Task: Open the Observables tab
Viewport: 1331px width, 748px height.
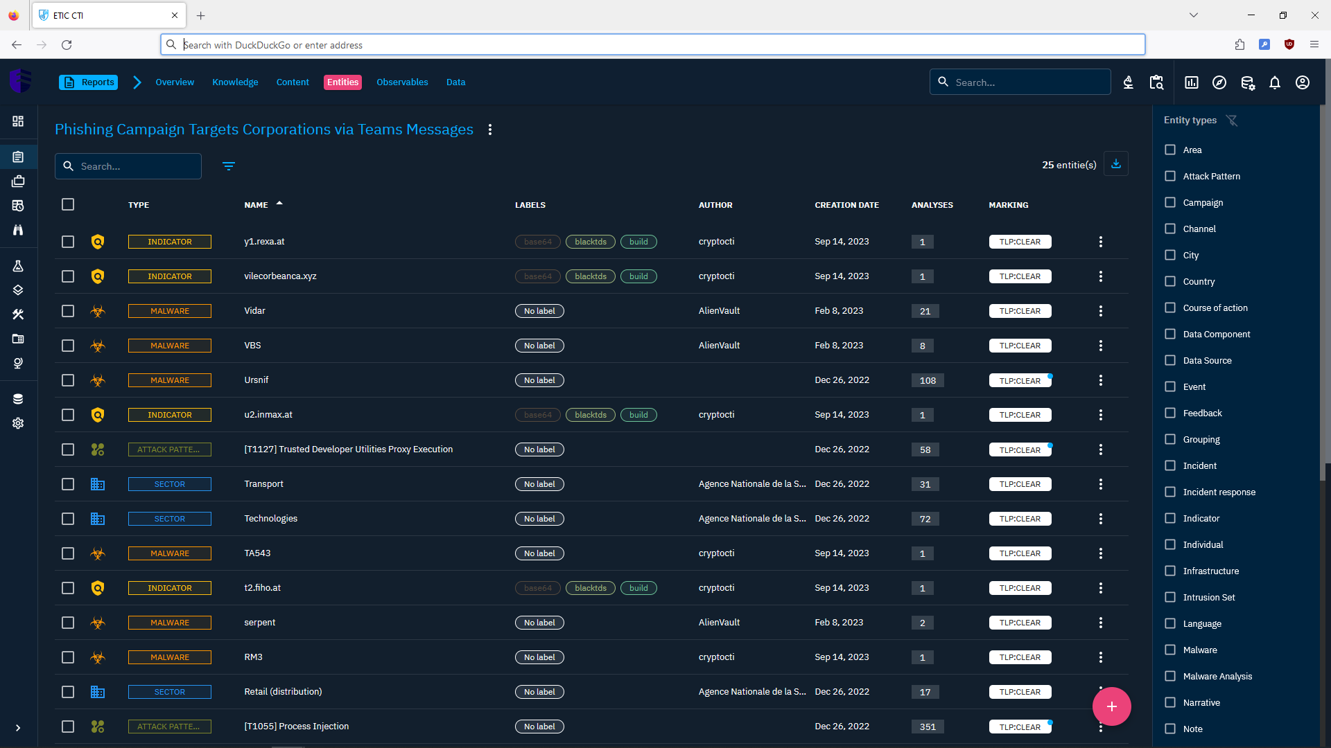Action: (x=402, y=82)
